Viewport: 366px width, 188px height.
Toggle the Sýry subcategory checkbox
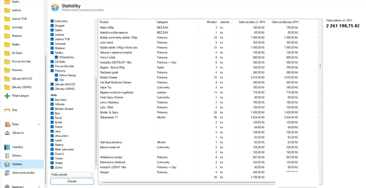tap(56, 79)
